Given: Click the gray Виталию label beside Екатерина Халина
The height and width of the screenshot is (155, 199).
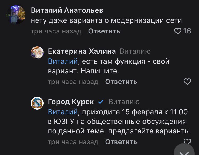Looking at the screenshot, I should tap(135, 51).
